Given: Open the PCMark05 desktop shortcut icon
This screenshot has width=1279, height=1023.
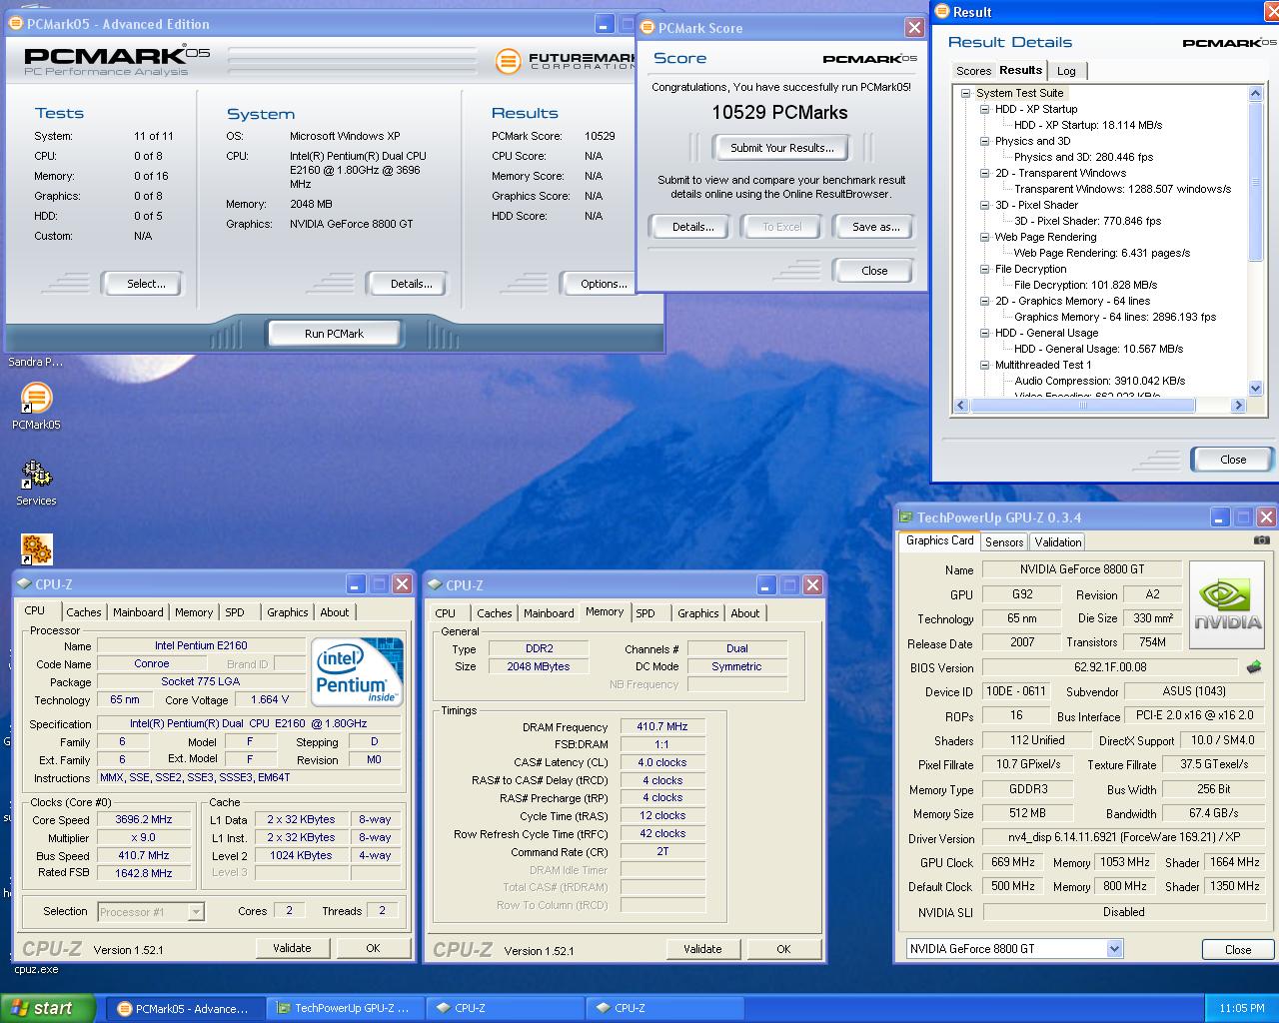Looking at the screenshot, I should pos(36,398).
